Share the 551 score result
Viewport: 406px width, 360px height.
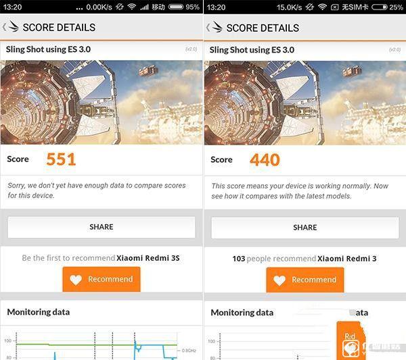click(x=101, y=227)
